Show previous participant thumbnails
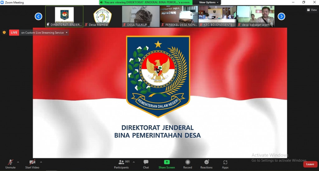The width and height of the screenshot is (319, 171). tap(38, 17)
